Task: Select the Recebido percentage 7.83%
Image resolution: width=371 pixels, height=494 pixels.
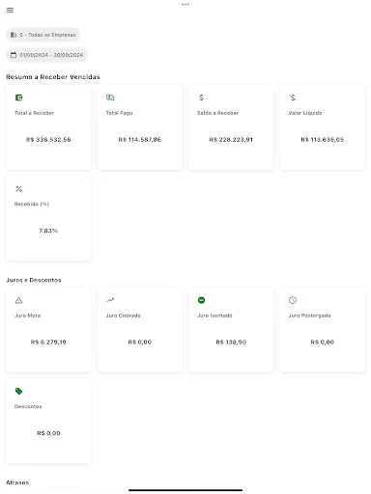Action: point(48,231)
